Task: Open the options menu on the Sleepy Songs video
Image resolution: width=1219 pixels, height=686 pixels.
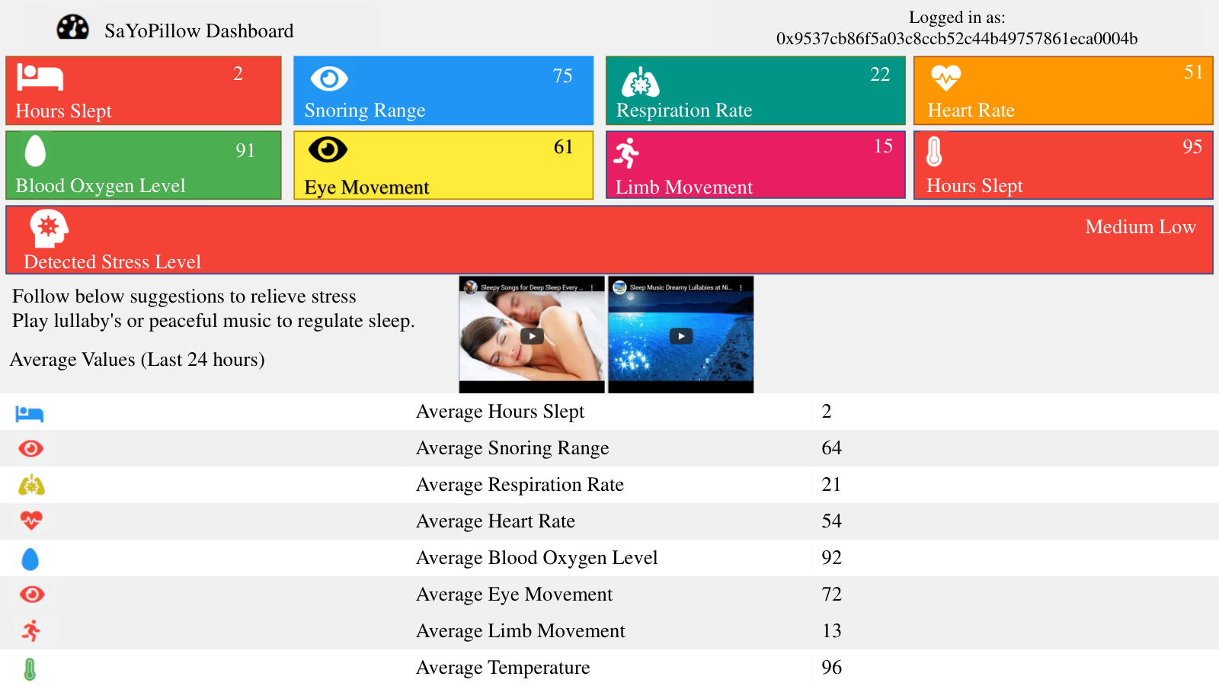Action: [592, 287]
